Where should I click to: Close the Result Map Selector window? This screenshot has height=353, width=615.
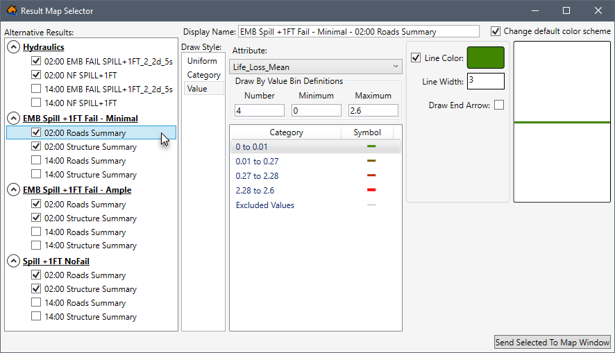[598, 10]
